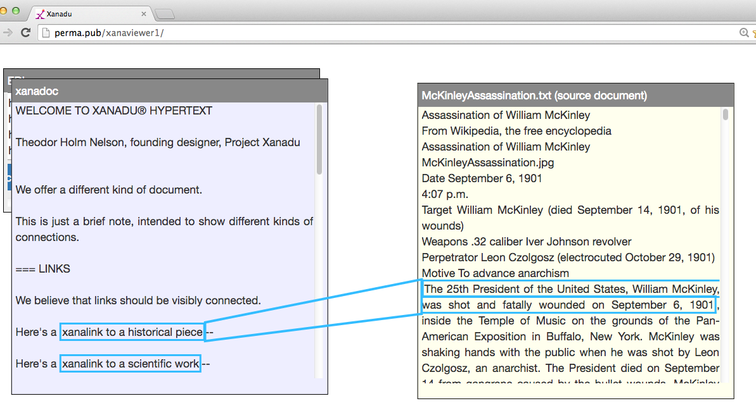Screen dimensions: 756x408
Task: Click the "Date September 6, 1901" line
Action: (482, 178)
